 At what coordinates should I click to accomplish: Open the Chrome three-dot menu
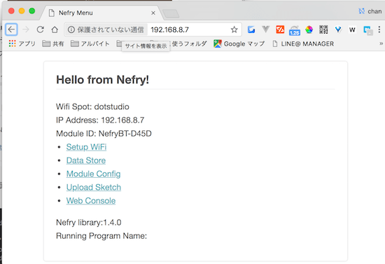pos(379,29)
